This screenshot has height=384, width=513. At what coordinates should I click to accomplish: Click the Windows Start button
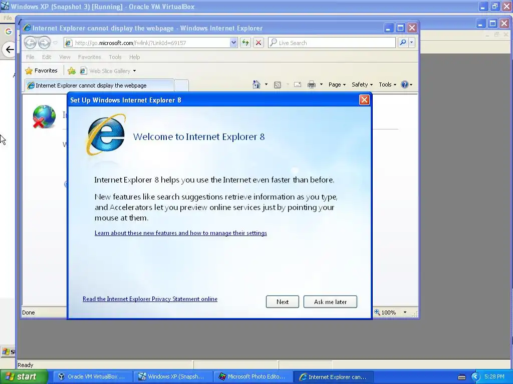(x=24, y=376)
